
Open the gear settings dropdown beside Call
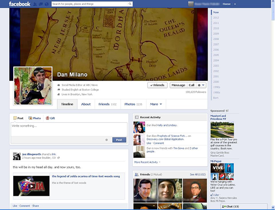coord(202,85)
